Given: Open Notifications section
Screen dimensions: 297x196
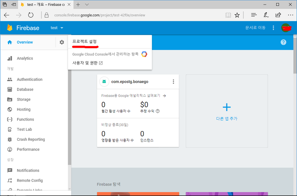Looking at the screenshot, I should (x=28, y=170).
